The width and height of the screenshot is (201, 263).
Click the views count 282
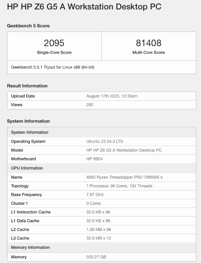[x=90, y=105]
